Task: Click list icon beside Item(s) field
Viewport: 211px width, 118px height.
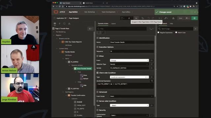Action: tap(152, 68)
